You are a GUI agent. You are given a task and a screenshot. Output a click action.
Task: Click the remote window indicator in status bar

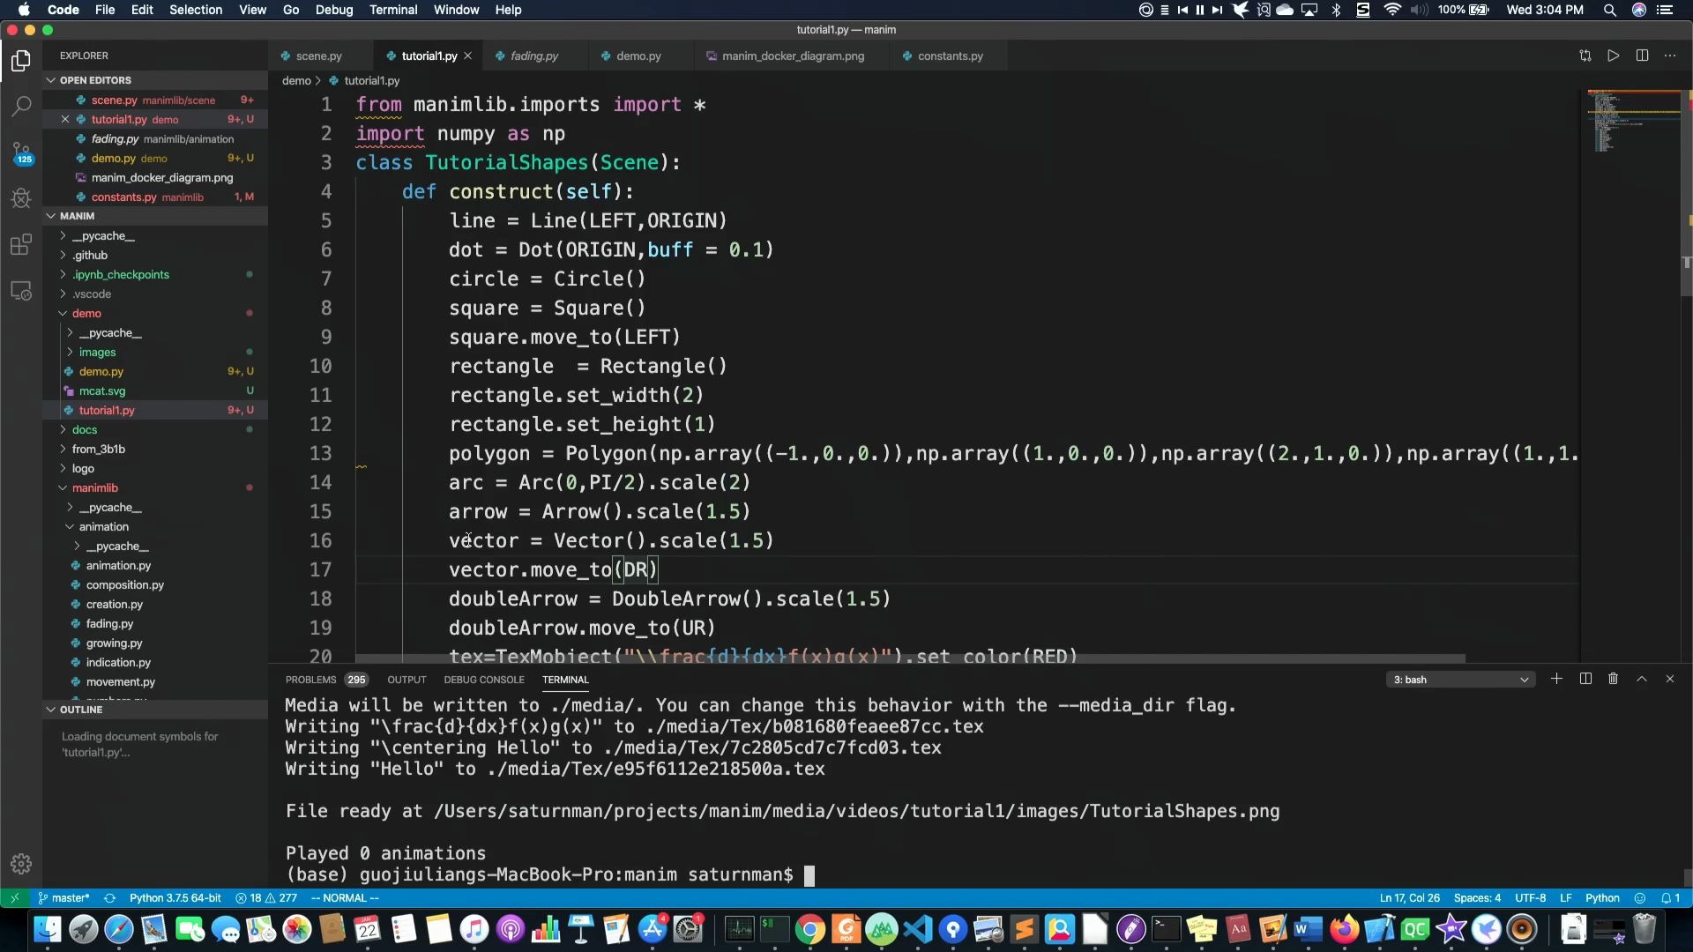pos(14,898)
